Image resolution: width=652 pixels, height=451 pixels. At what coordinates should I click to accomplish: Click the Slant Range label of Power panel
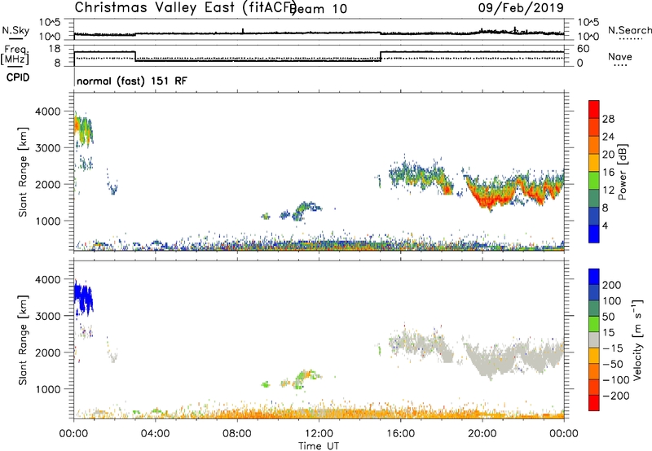tap(23, 172)
